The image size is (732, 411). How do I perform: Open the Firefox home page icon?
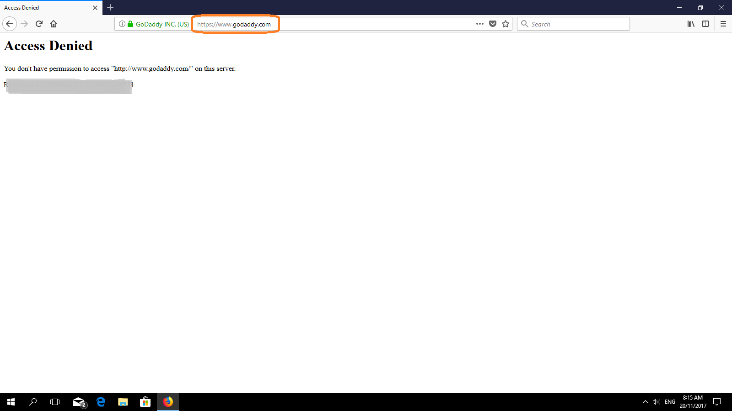[x=54, y=24]
